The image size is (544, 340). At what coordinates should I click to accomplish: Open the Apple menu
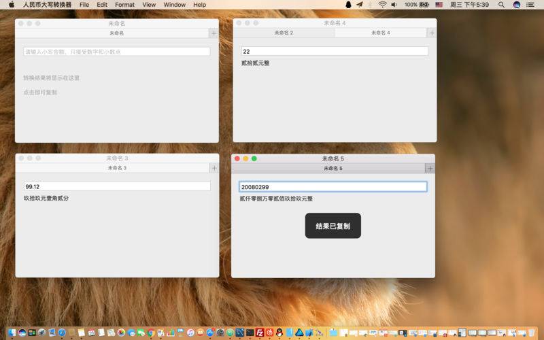pyautogui.click(x=11, y=5)
